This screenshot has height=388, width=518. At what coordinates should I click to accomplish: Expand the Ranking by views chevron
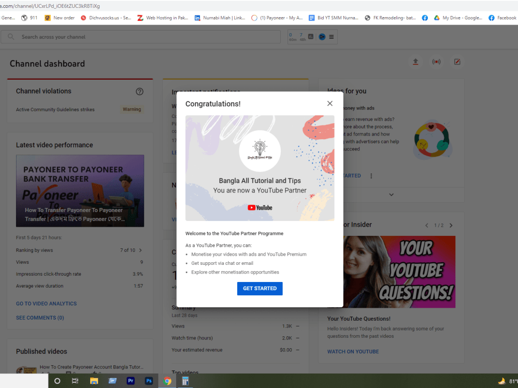point(141,250)
